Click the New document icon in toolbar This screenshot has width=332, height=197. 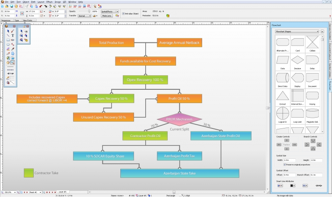click(2, 6)
